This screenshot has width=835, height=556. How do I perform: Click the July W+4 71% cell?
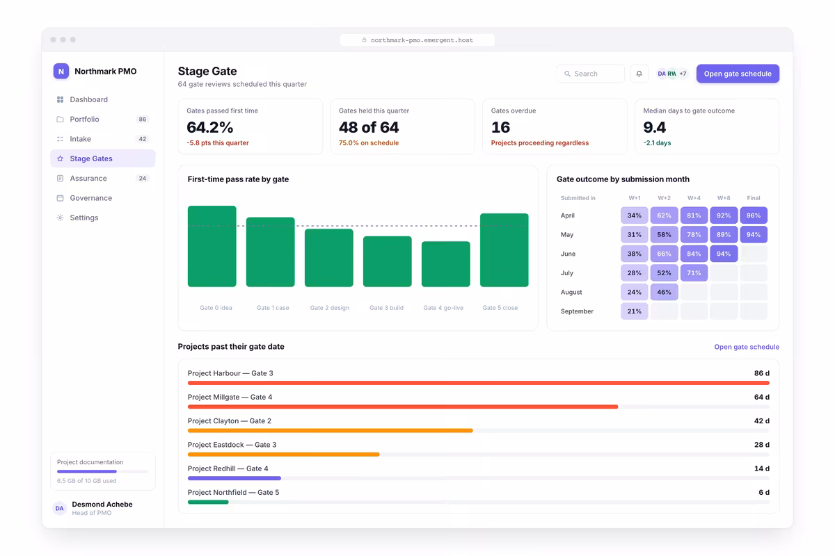[x=694, y=273]
